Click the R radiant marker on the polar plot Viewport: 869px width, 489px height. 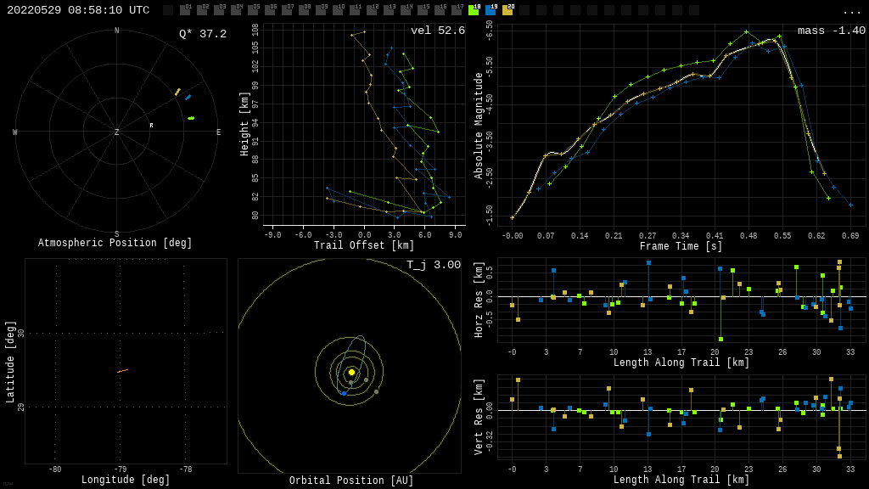coord(152,126)
